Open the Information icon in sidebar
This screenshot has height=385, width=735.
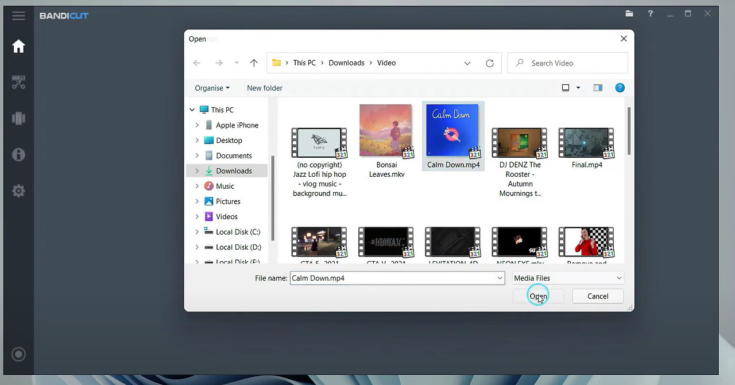[18, 154]
